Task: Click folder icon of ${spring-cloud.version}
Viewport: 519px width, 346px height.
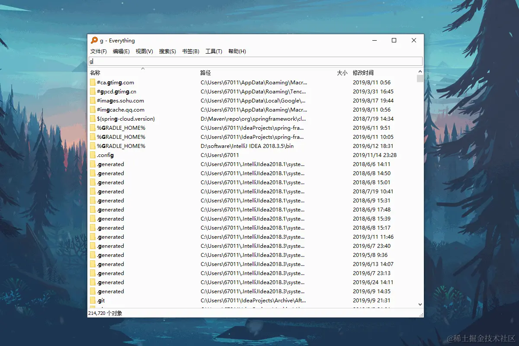Action: pos(93,119)
